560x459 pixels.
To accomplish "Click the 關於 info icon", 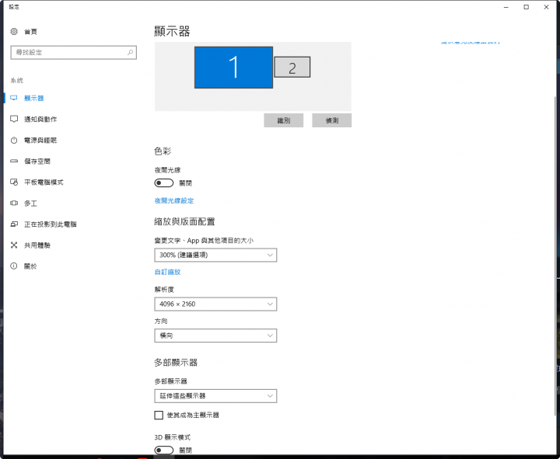I will tap(14, 266).
